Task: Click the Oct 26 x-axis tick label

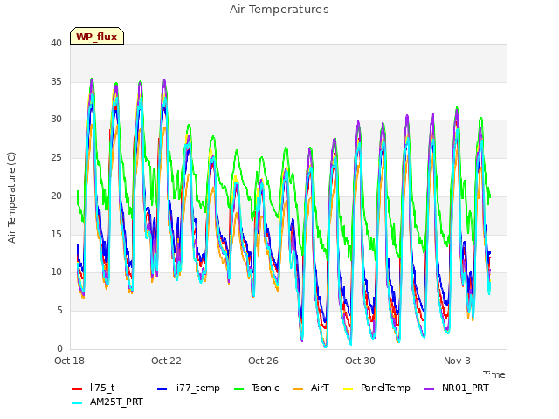Action: (263, 361)
